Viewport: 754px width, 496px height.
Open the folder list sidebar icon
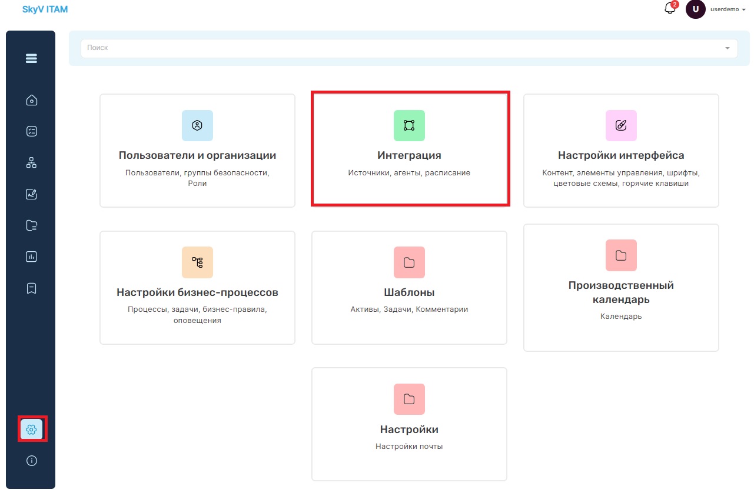pyautogui.click(x=32, y=225)
